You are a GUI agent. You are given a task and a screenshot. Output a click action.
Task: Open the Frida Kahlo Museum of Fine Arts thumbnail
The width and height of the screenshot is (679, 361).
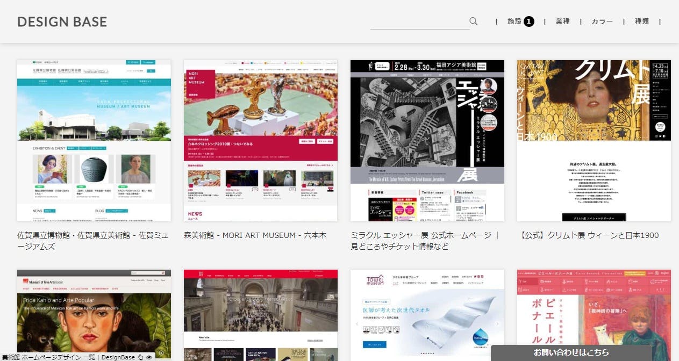pos(94,315)
